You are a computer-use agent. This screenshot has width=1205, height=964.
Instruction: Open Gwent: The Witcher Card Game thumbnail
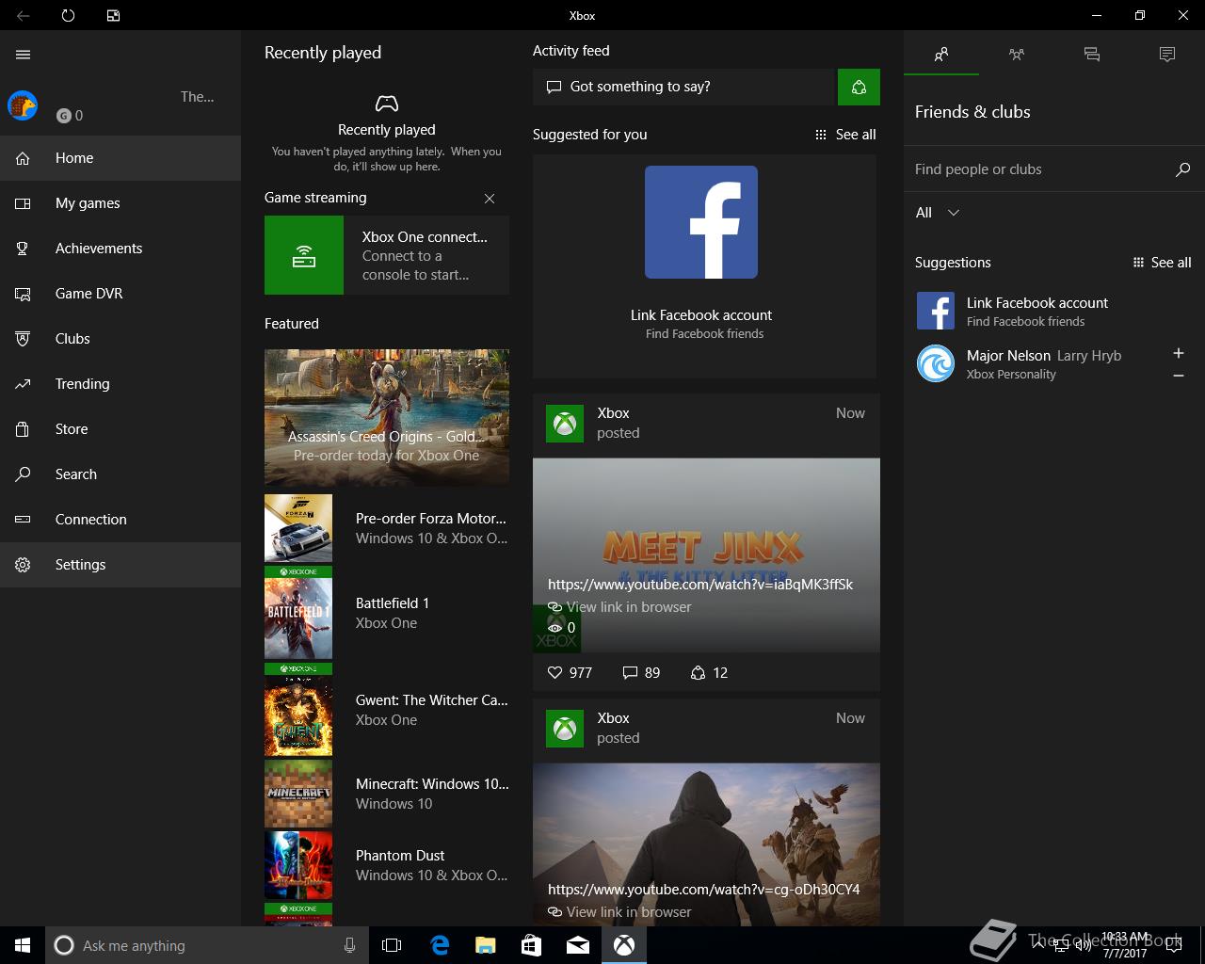tap(298, 710)
